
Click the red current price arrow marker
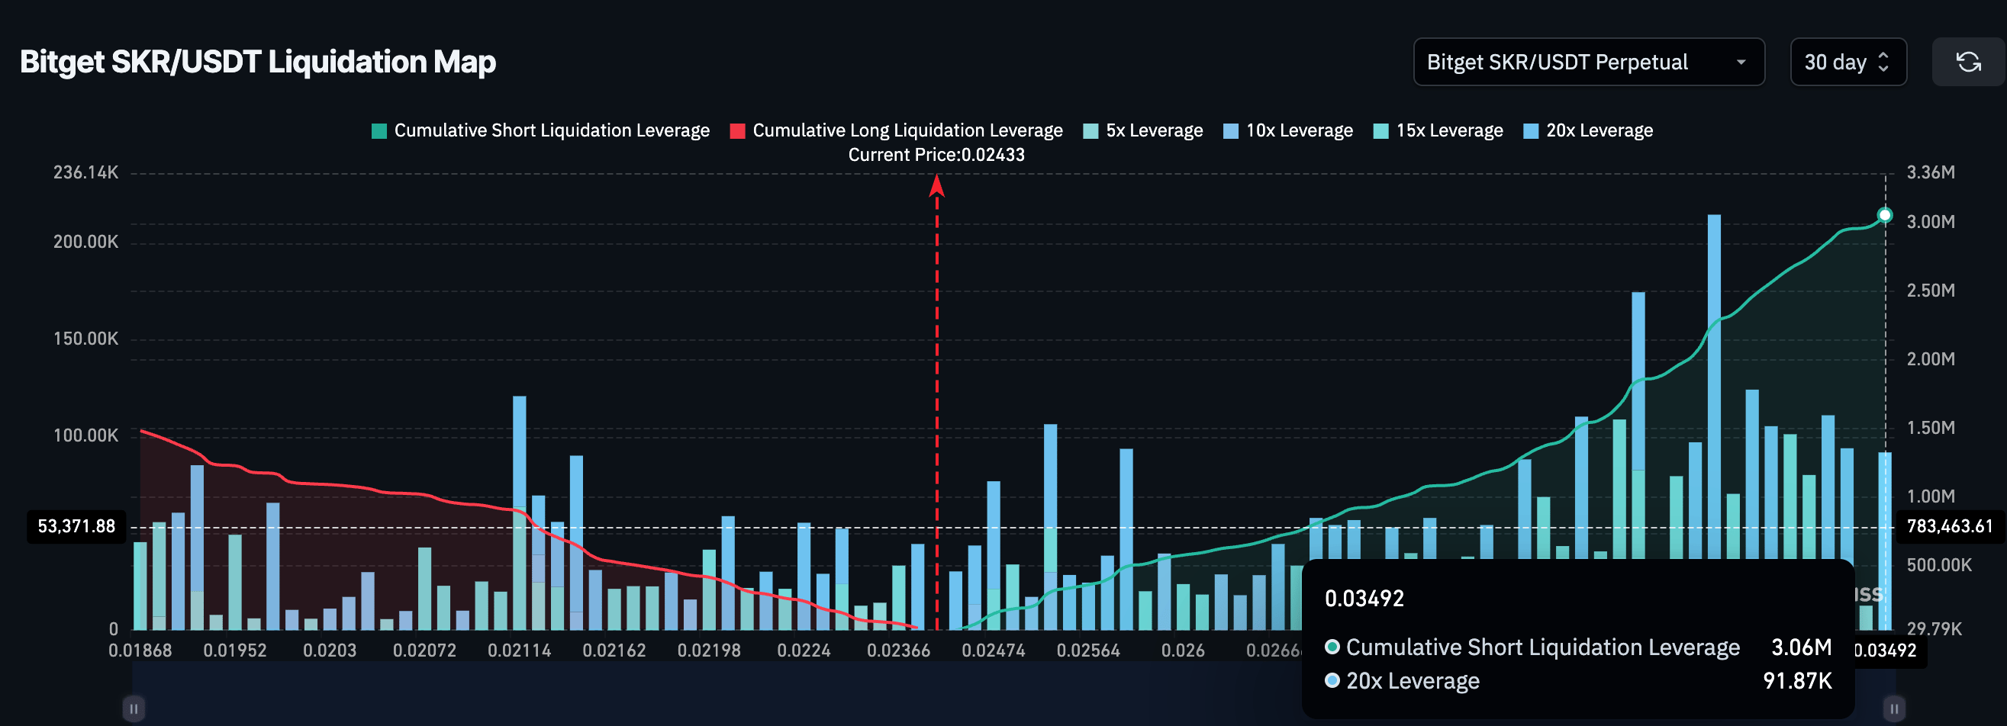(936, 185)
